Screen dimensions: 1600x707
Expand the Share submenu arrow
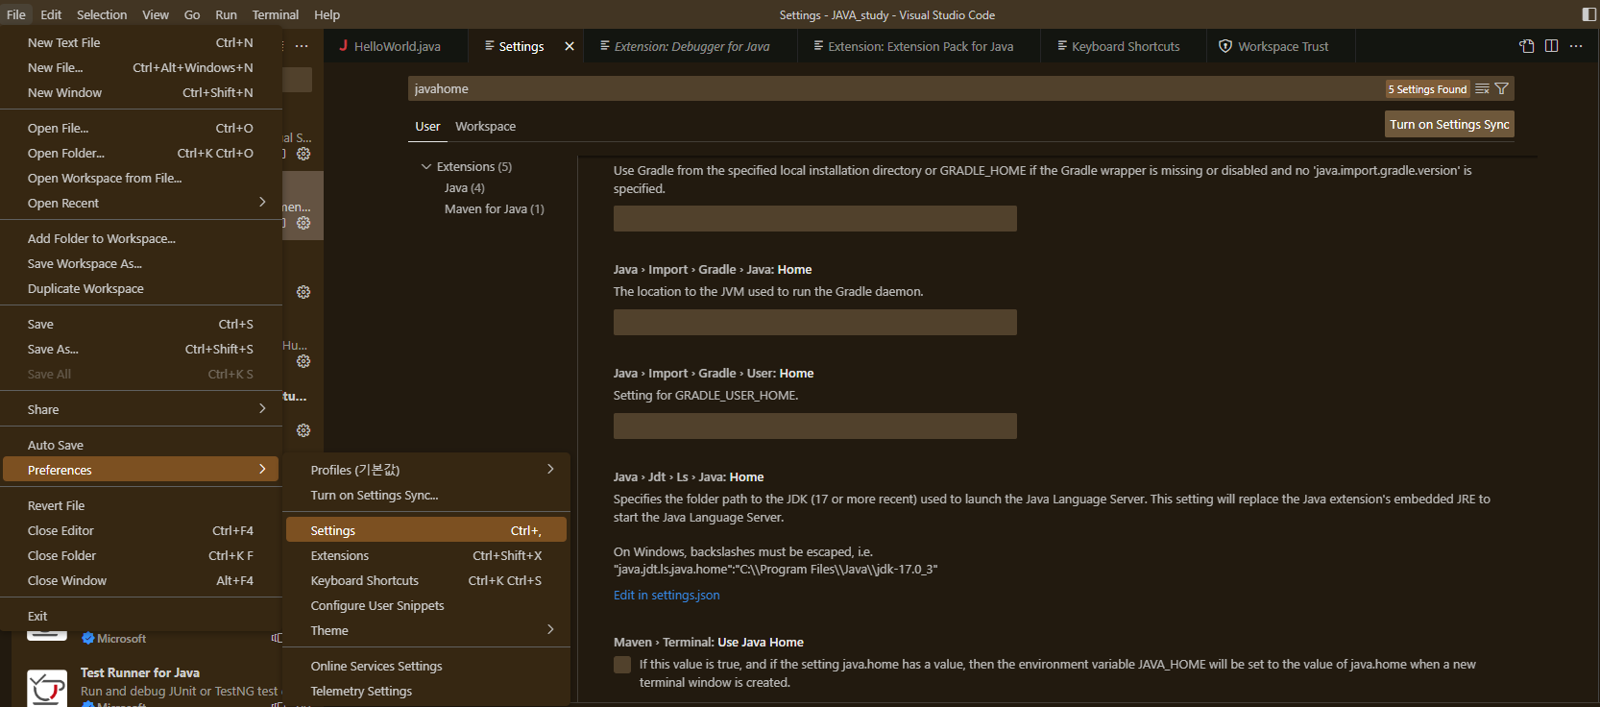[262, 408]
